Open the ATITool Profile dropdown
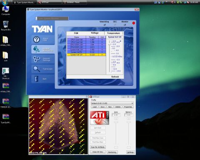Image resolution: width=200 pixels, height=160 pixels. click(x=112, y=103)
